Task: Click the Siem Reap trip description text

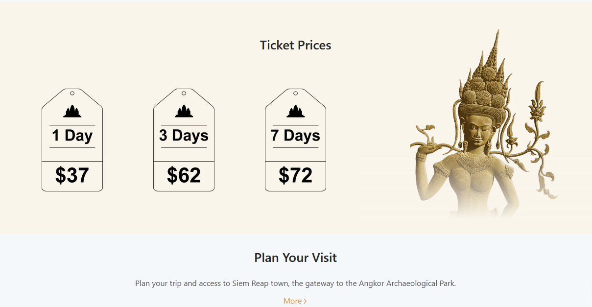Action: pos(295,283)
